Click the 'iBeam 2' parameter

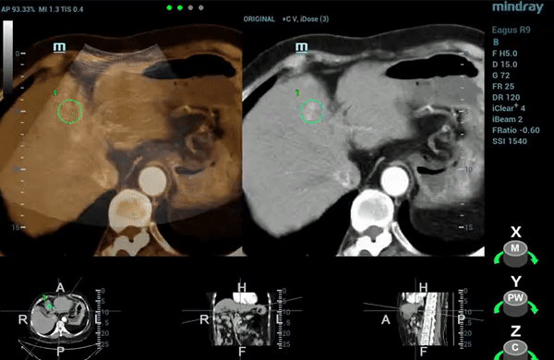[507, 119]
